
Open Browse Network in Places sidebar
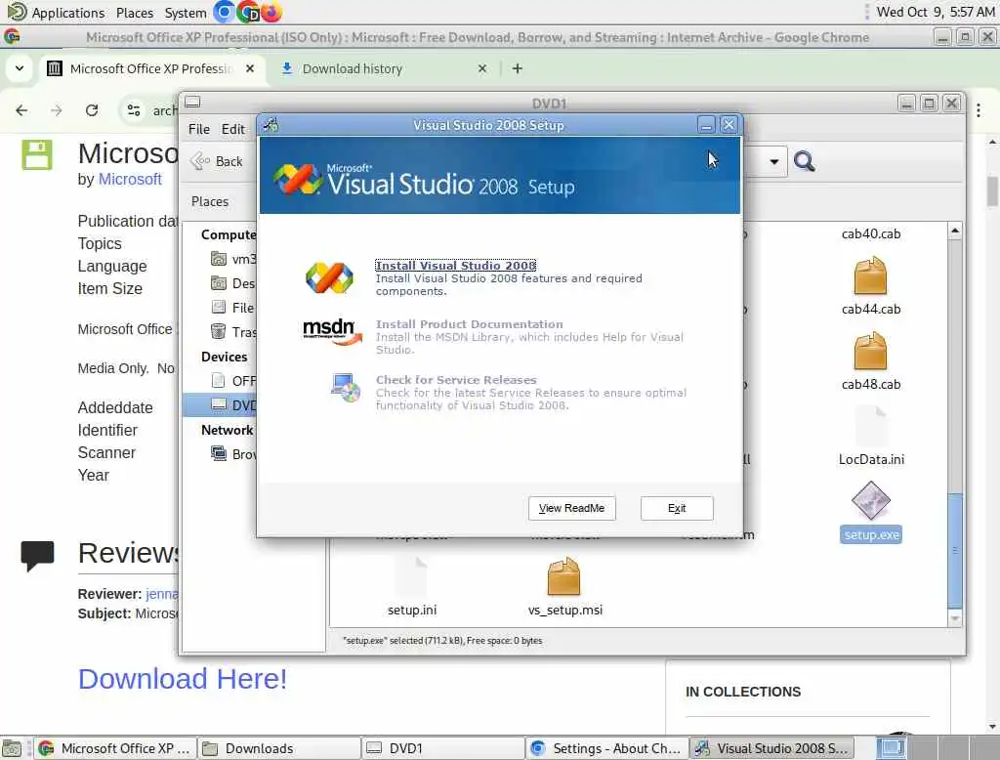tap(232, 454)
